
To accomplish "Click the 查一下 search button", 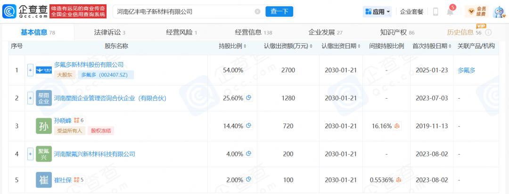I will pyautogui.click(x=279, y=12).
